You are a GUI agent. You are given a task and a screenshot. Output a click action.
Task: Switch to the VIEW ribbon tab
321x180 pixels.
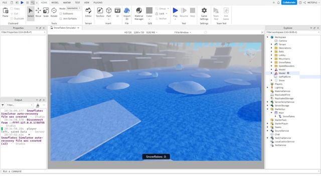[87, 2]
